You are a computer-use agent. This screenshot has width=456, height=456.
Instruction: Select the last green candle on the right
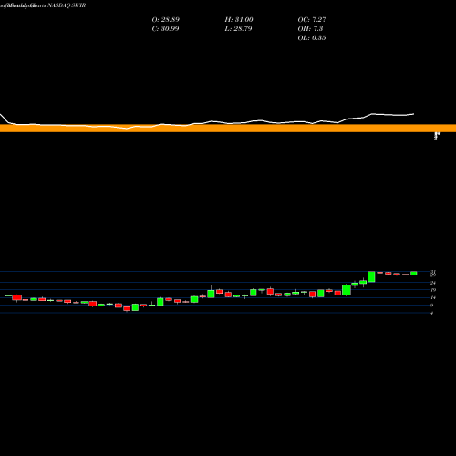(414, 274)
